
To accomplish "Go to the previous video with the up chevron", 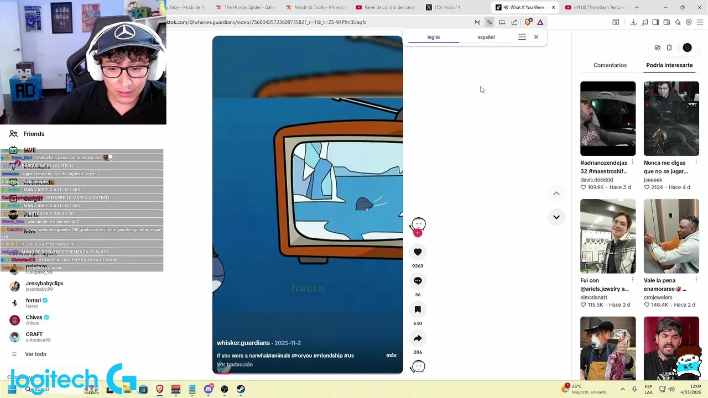I will 556,193.
